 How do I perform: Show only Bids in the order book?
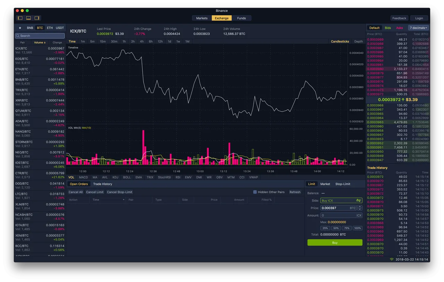(x=388, y=28)
